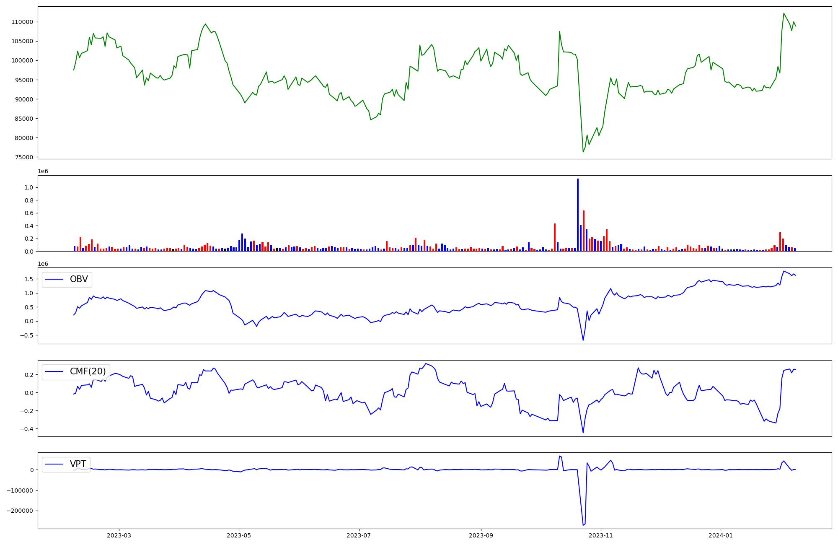
Task: Click the 1e6 multiplier above volume chart
Action: click(43, 171)
